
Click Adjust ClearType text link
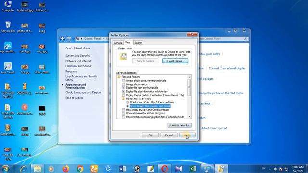[214, 128]
